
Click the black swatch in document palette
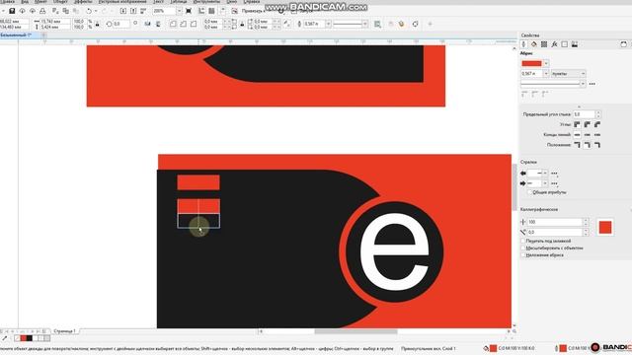coord(29,338)
